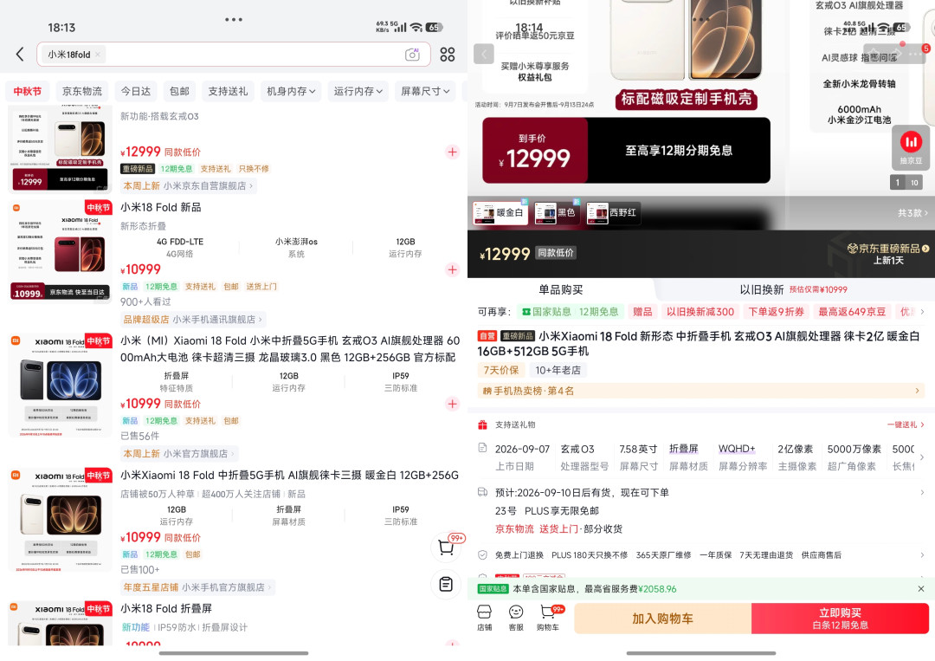Open 小米京东自营旗舰店 store link

click(x=188, y=185)
